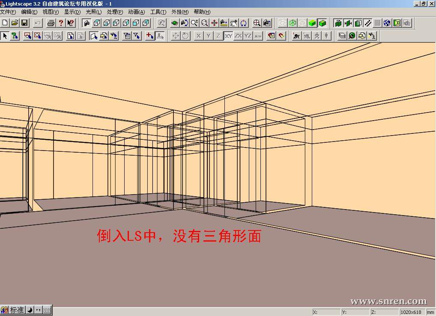Select the Tilt circular-arrow tool

244,23
